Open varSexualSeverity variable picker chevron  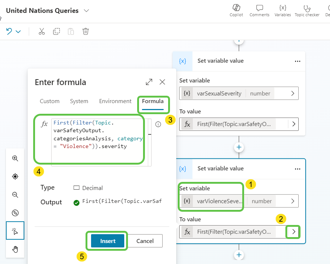point(292,94)
